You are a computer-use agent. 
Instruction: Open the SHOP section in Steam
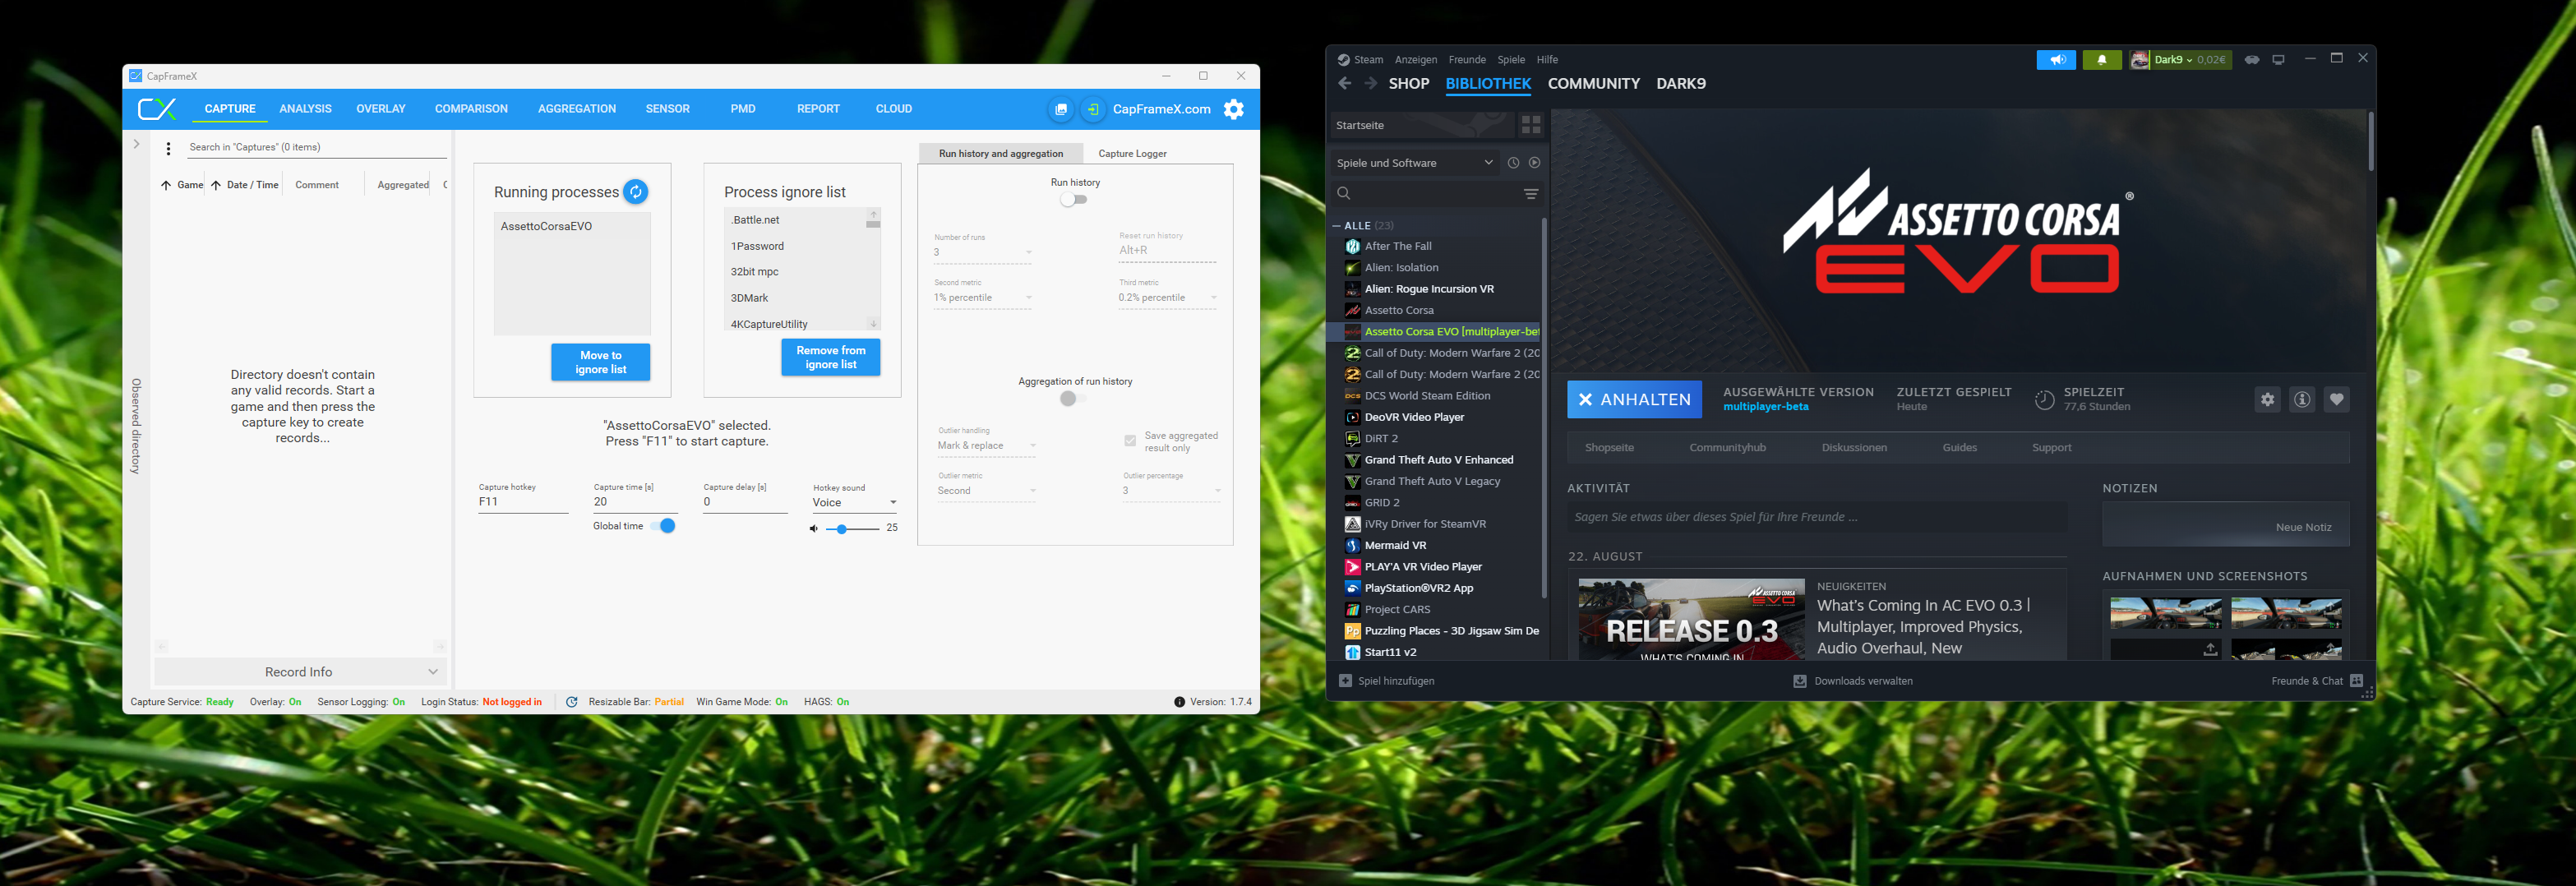click(x=1409, y=84)
